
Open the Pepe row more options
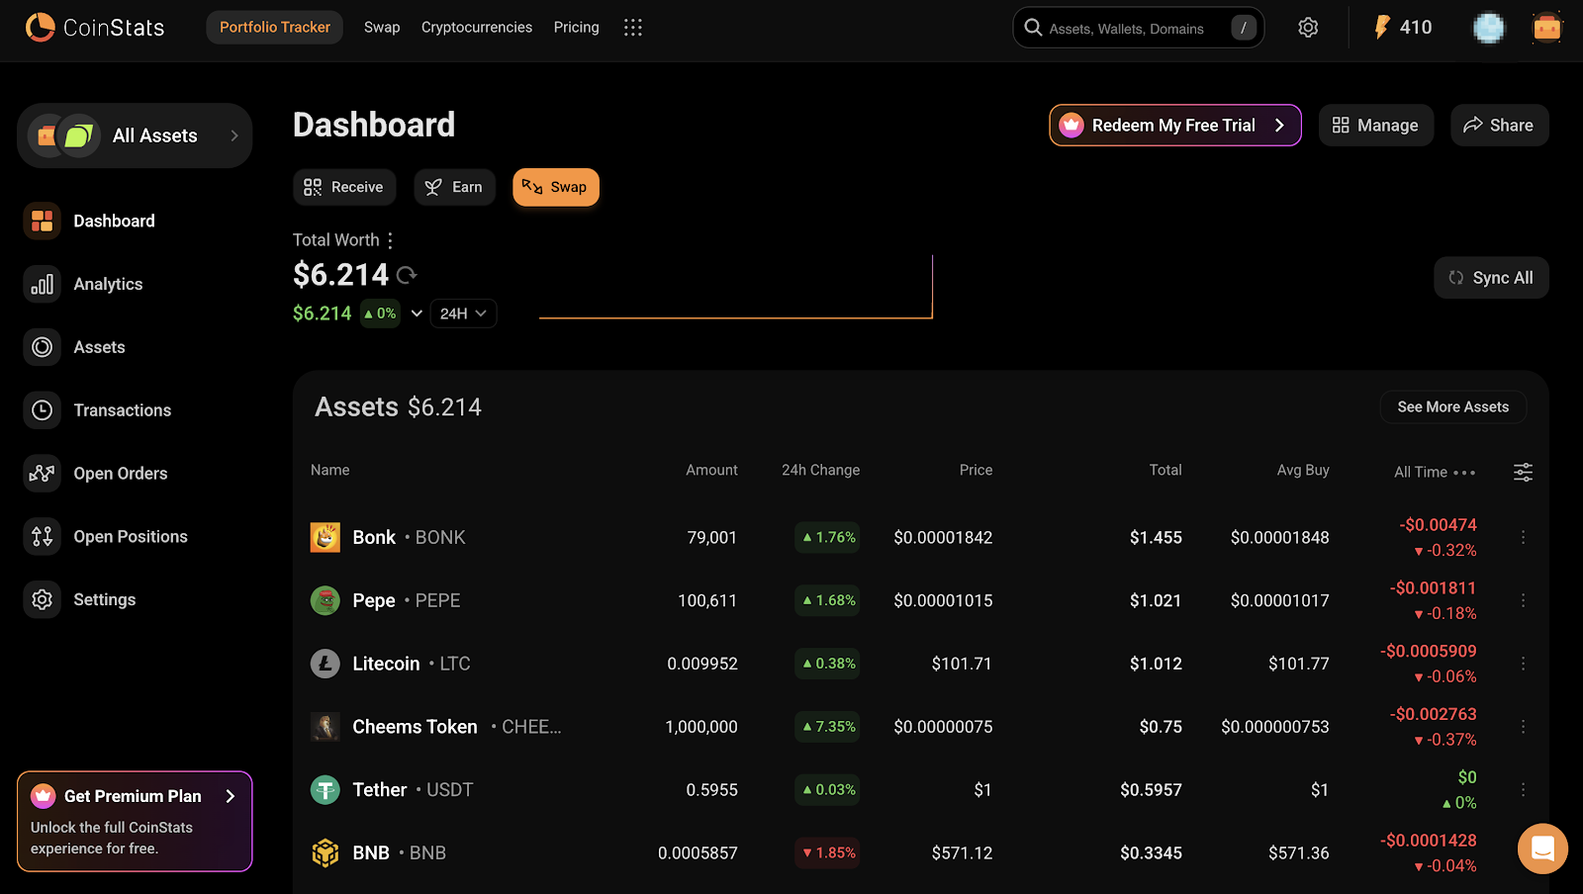point(1524,600)
